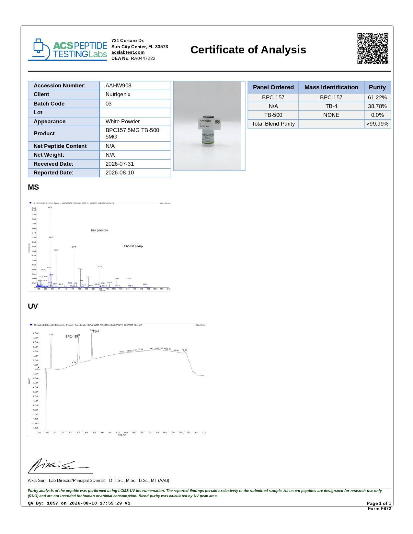The image size is (413, 534).
Task: Click the Purity column header
Action: (377, 87)
